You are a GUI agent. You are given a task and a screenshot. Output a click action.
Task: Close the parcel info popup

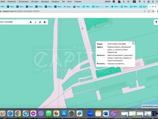point(134,43)
